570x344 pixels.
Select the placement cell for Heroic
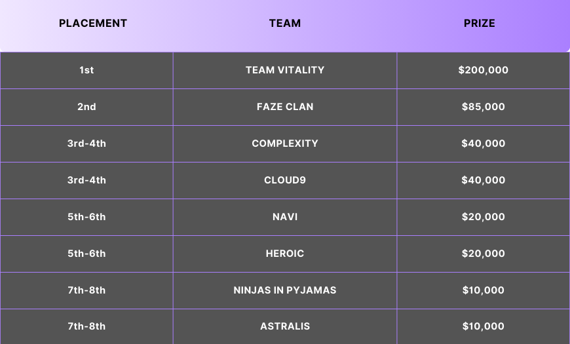(x=86, y=254)
